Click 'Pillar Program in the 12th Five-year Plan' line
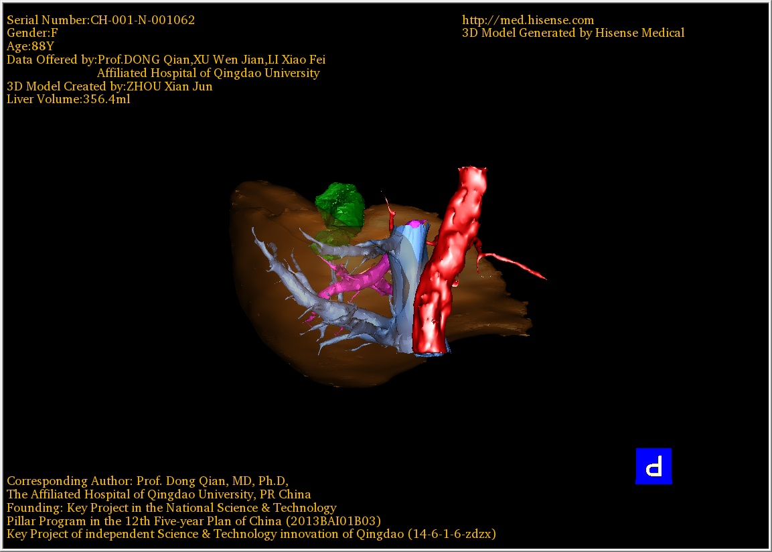Image resolution: width=772 pixels, height=552 pixels. pos(194,521)
